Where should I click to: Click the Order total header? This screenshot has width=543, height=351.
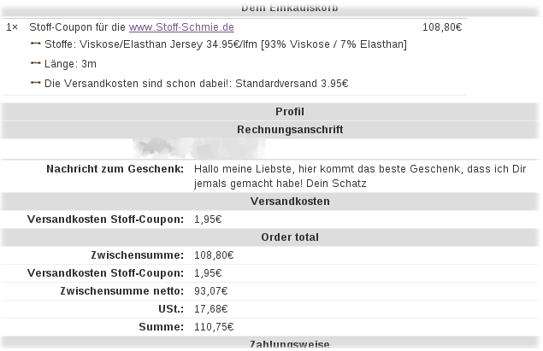(x=290, y=237)
